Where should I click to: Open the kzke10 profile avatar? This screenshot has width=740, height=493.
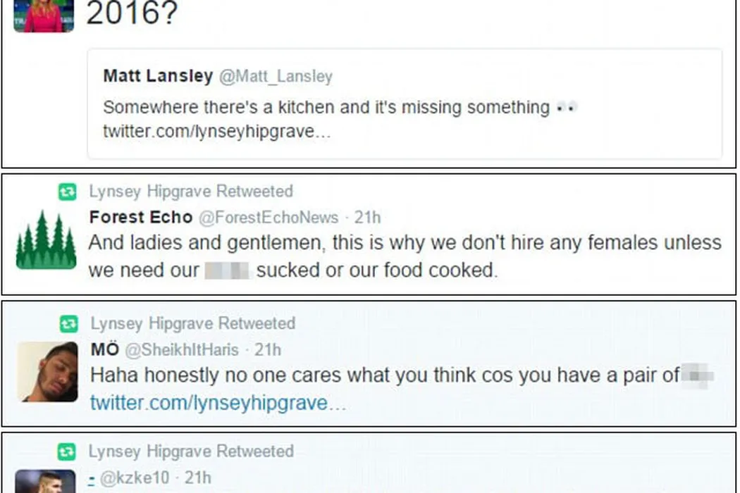click(x=45, y=481)
